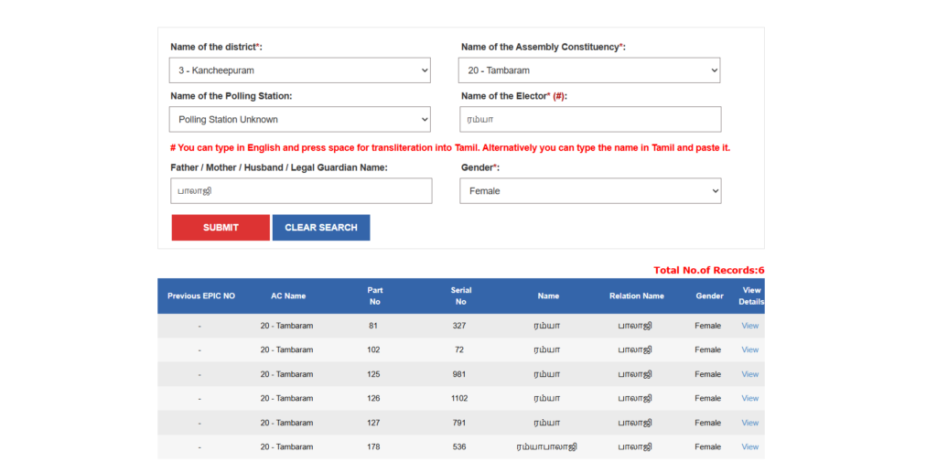The image size is (937, 473).
Task: Open the Gender dropdown showing Female
Action: pyautogui.click(x=590, y=191)
